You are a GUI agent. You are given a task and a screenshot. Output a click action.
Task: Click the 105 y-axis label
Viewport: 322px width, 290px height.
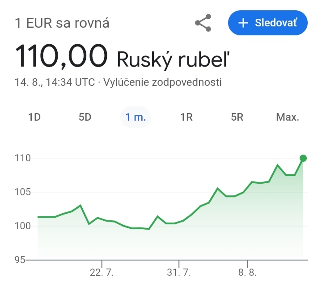pos(23,192)
